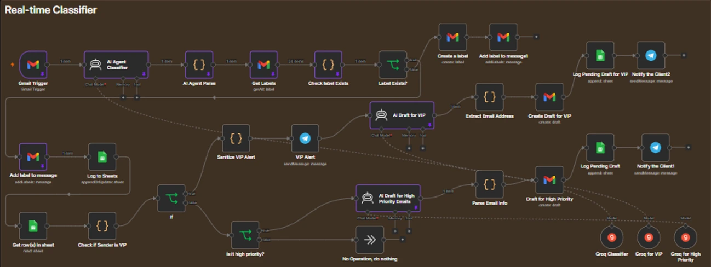
Task: Add Tool to AI Agent Classifier
Action: pyautogui.click(x=136, y=98)
